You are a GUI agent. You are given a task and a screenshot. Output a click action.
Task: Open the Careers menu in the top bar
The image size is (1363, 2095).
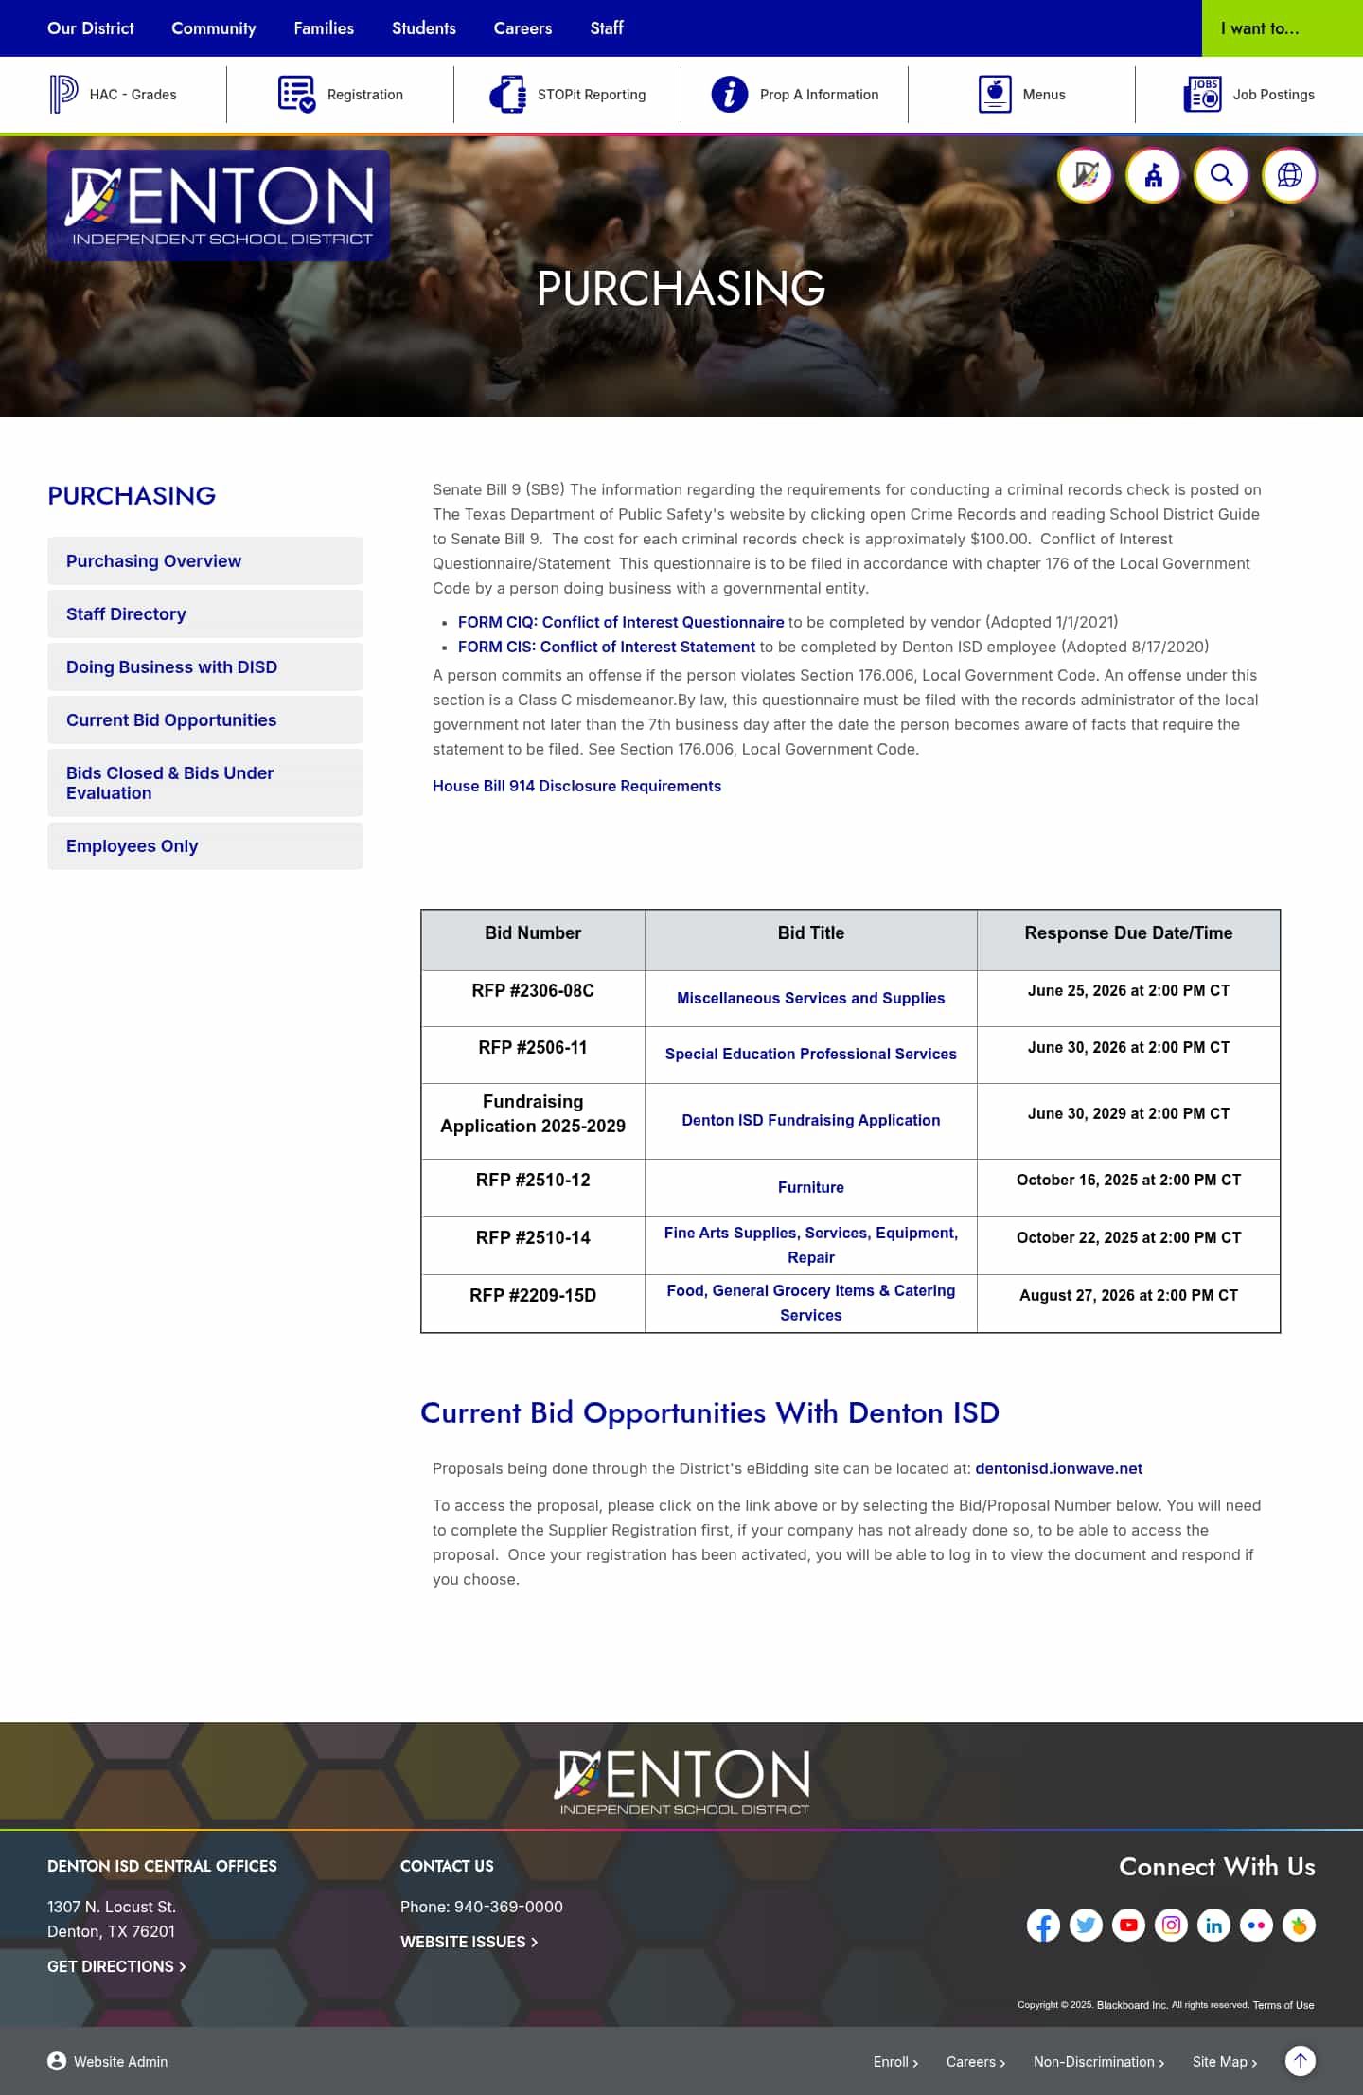522,28
